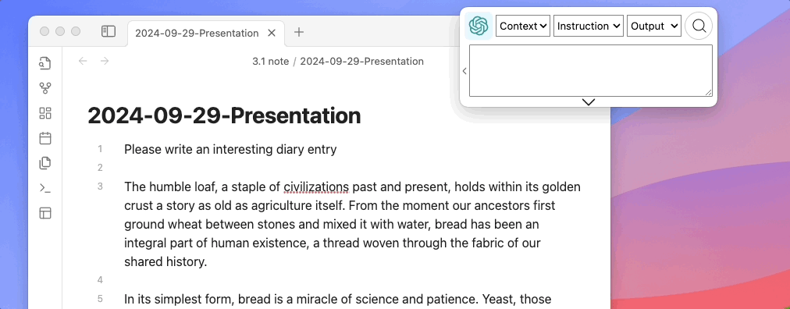Open the Instruction dropdown

coord(589,27)
